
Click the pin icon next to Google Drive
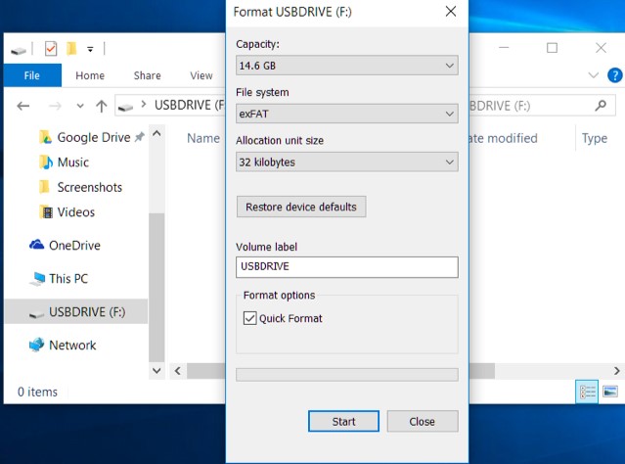pos(139,137)
